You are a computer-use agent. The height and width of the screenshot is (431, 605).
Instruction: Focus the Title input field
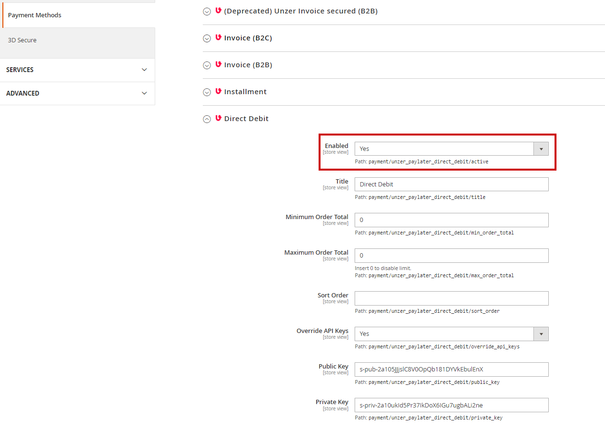click(x=451, y=185)
